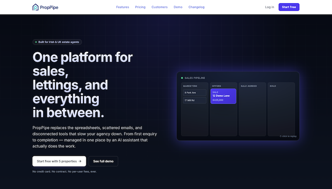Click the No credit card. No contract note
The width and height of the screenshot is (332, 189).
tap(64, 172)
